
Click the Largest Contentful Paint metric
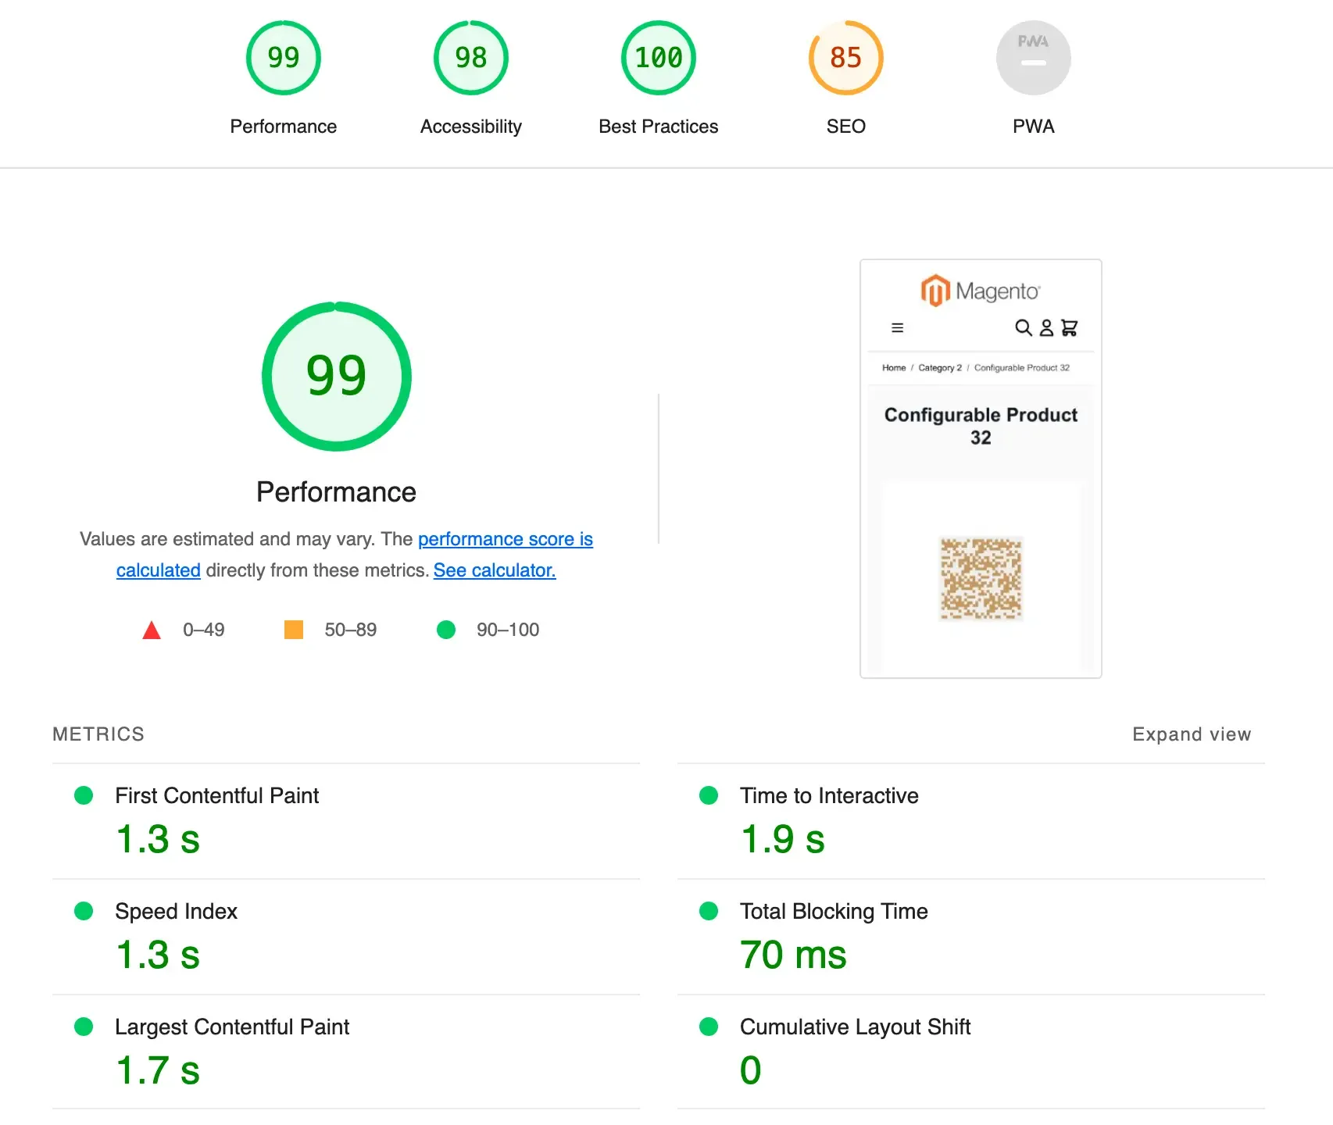coord(231,1027)
